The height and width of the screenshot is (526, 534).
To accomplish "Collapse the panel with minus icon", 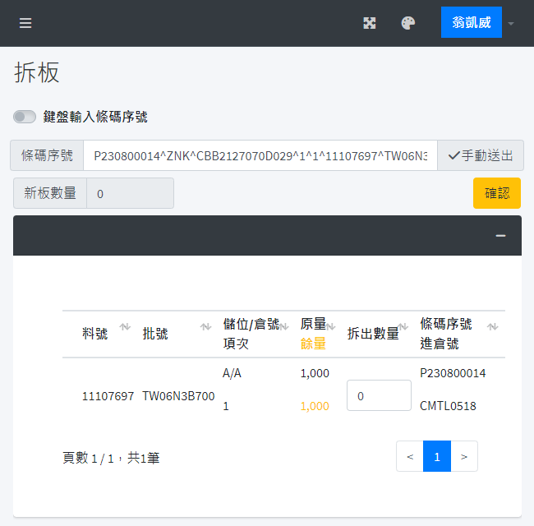I will (x=500, y=236).
